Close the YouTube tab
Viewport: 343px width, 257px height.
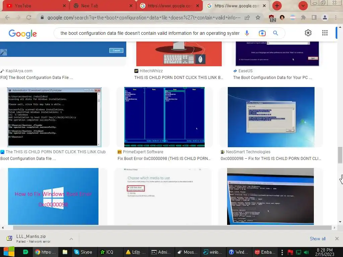pyautogui.click(x=64, y=6)
